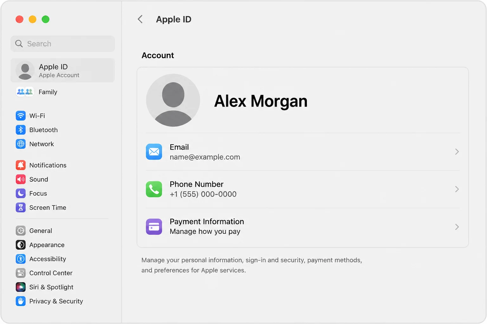This screenshot has height=324, width=487.
Task: Click the blue Email envelope icon
Action: click(154, 152)
